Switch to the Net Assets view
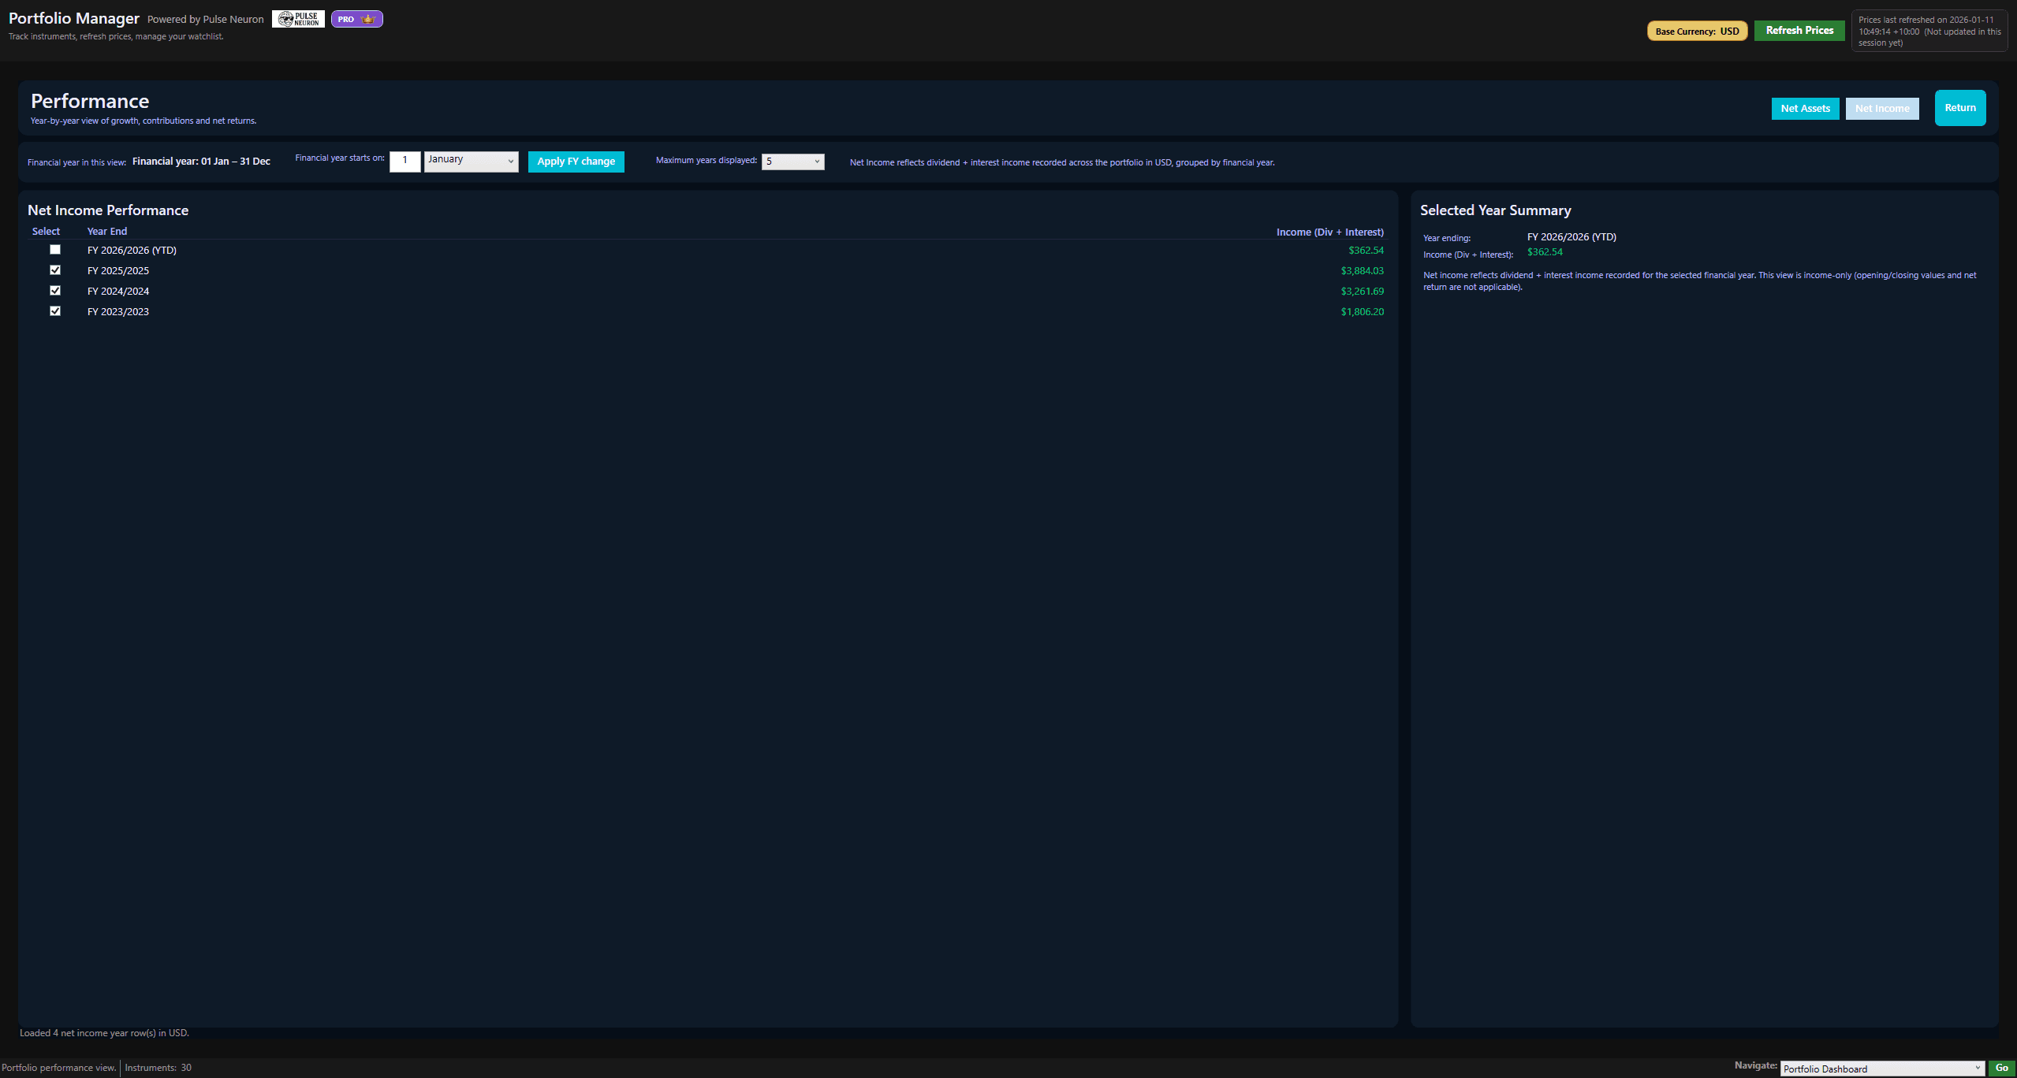This screenshot has width=2017, height=1078. coord(1805,109)
